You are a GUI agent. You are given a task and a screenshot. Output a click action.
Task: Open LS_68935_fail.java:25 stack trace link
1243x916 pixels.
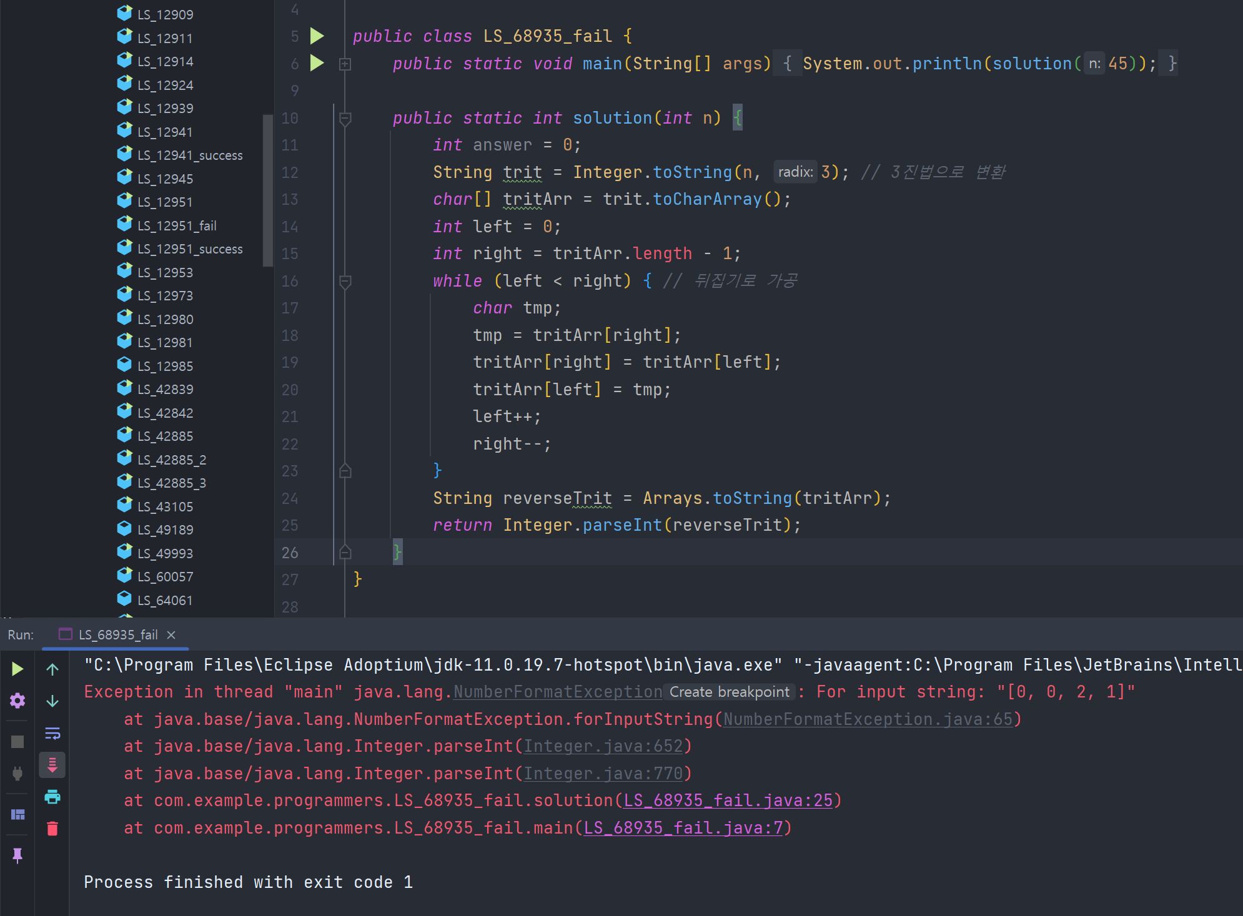pos(728,800)
